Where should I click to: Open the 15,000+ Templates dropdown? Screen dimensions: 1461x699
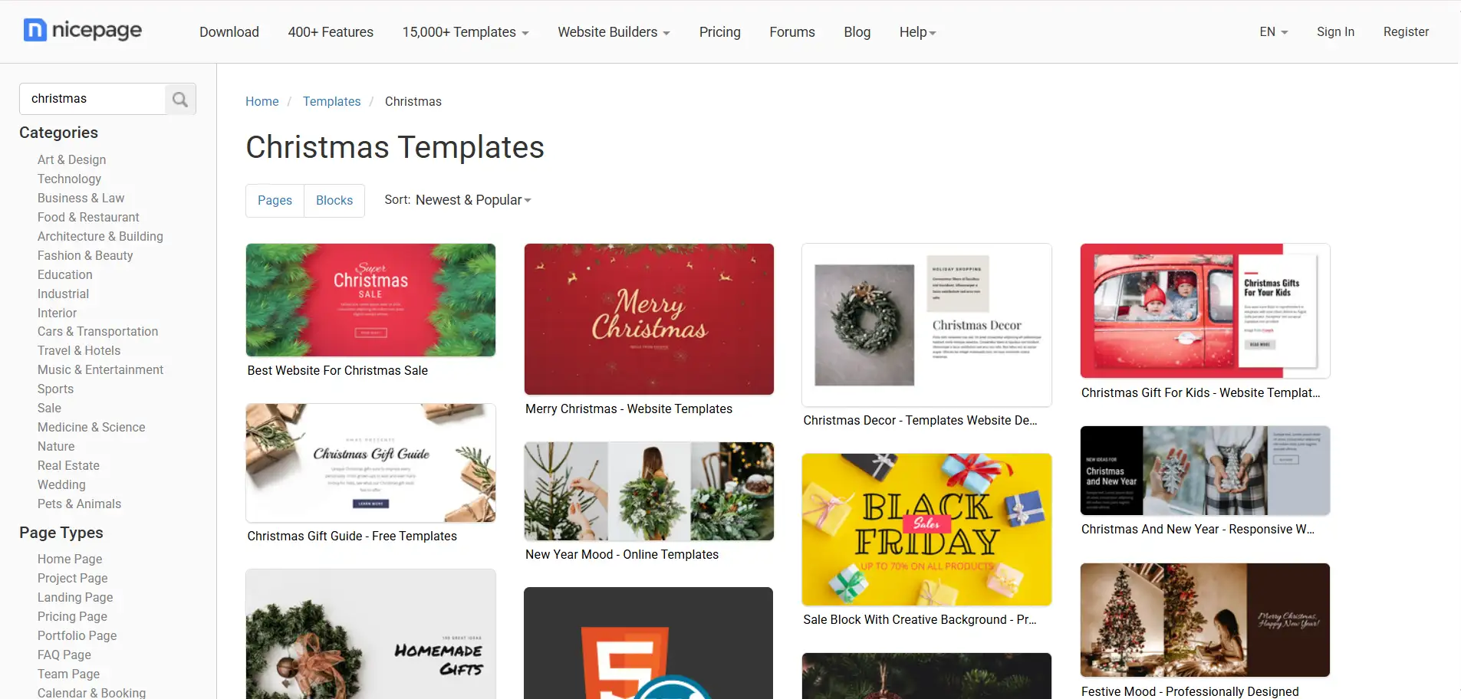click(x=466, y=32)
